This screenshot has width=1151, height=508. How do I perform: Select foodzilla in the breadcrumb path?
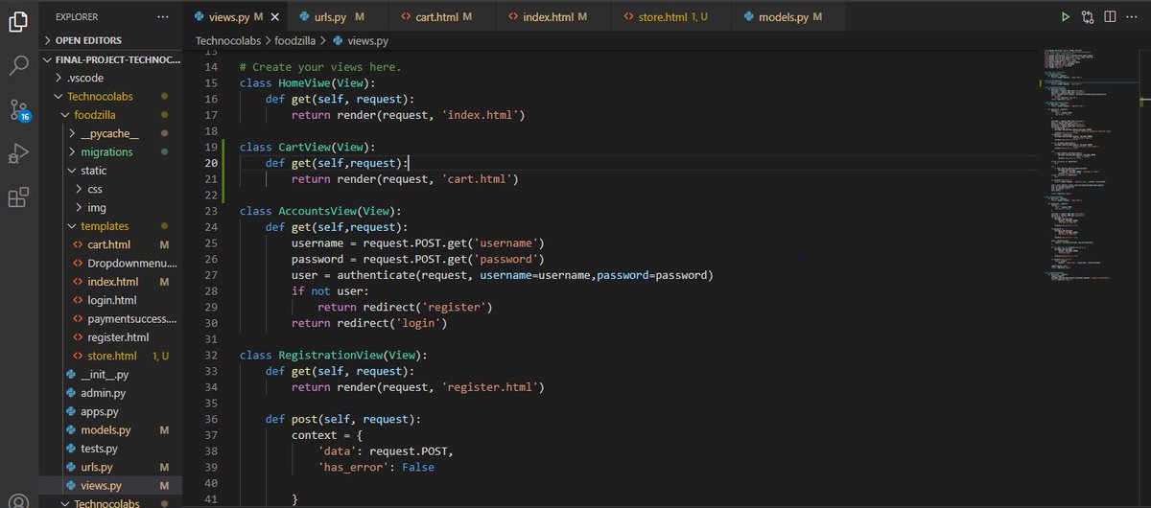[x=294, y=41]
